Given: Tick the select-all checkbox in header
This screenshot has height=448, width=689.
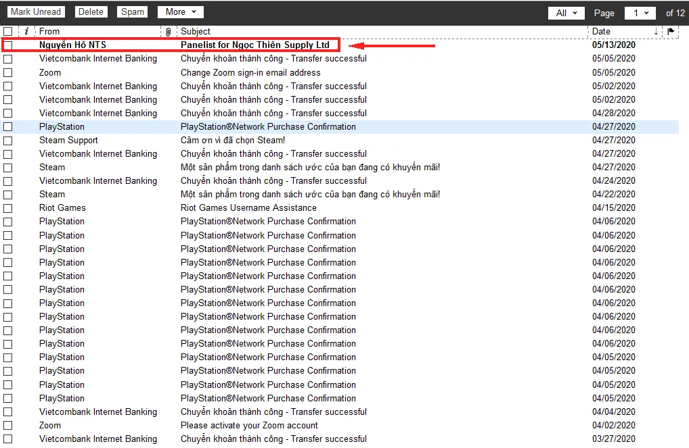Looking at the screenshot, I should pyautogui.click(x=7, y=31).
